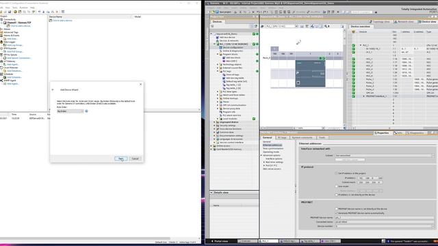Click Portal view button at bottom left
The width and height of the screenshot is (438, 246).
(220, 241)
